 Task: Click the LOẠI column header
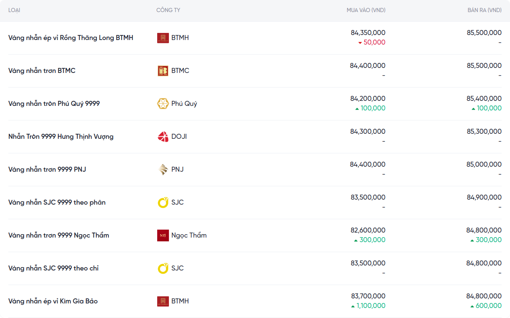[14, 10]
